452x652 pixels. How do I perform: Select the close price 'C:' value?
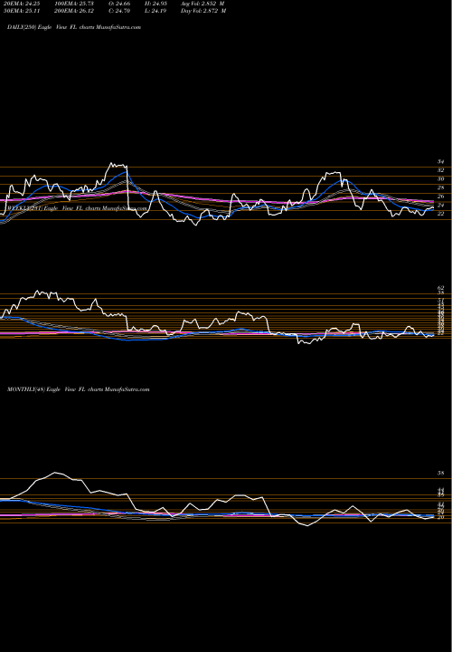tap(119, 11)
